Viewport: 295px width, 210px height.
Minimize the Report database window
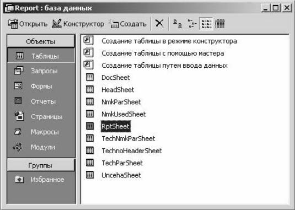click(265, 8)
